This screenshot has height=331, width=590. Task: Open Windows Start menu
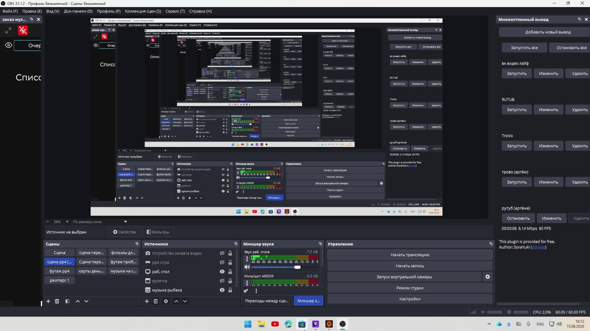coord(248,324)
